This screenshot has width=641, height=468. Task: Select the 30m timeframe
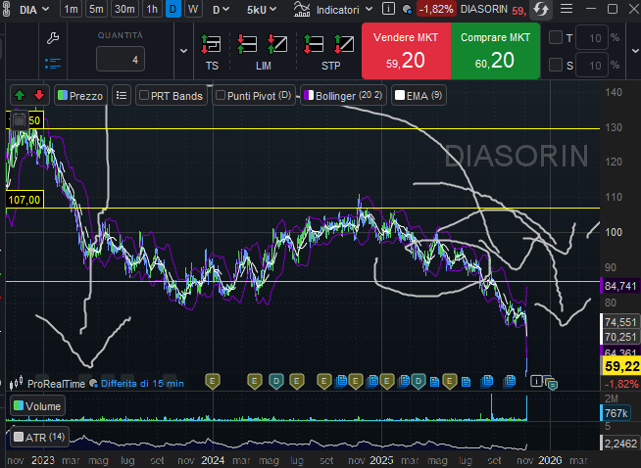point(124,9)
